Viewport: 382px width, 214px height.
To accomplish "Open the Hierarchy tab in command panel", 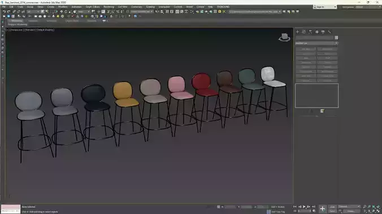I will (x=310, y=32).
